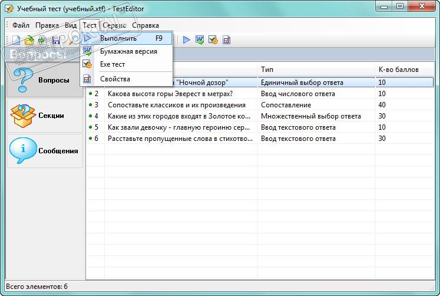
Task: Click score 40 in the Сопоставление row
Action: [382, 105]
